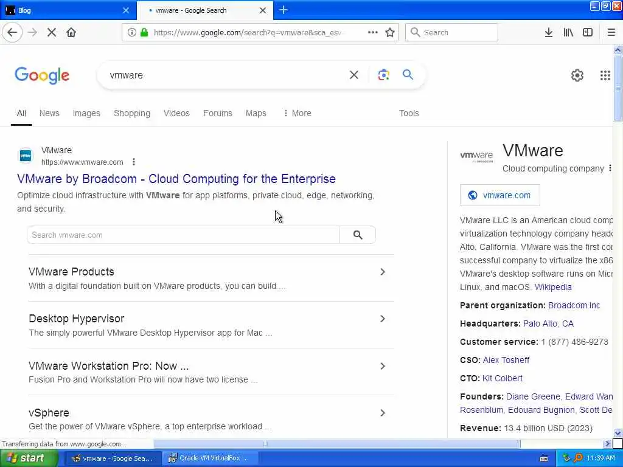This screenshot has width=623, height=467.
Task: Click the magnifier in Search vmware.com box
Action: (358, 235)
